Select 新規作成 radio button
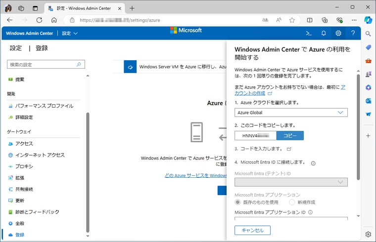376x242 pixels. (292, 202)
